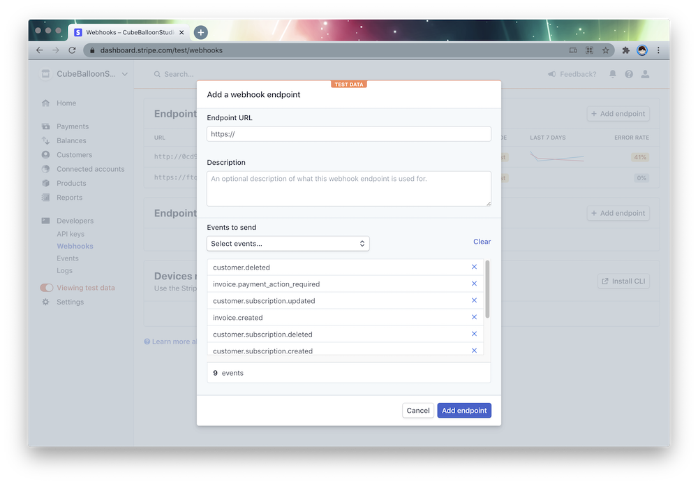
Task: Open Chrome profile avatar
Action: [642, 50]
